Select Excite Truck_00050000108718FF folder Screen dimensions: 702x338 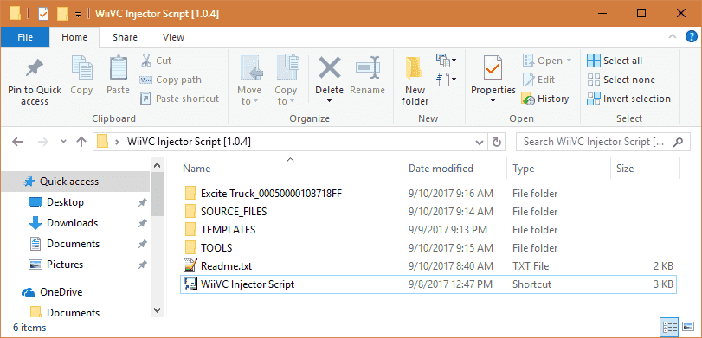(x=428, y=194)
